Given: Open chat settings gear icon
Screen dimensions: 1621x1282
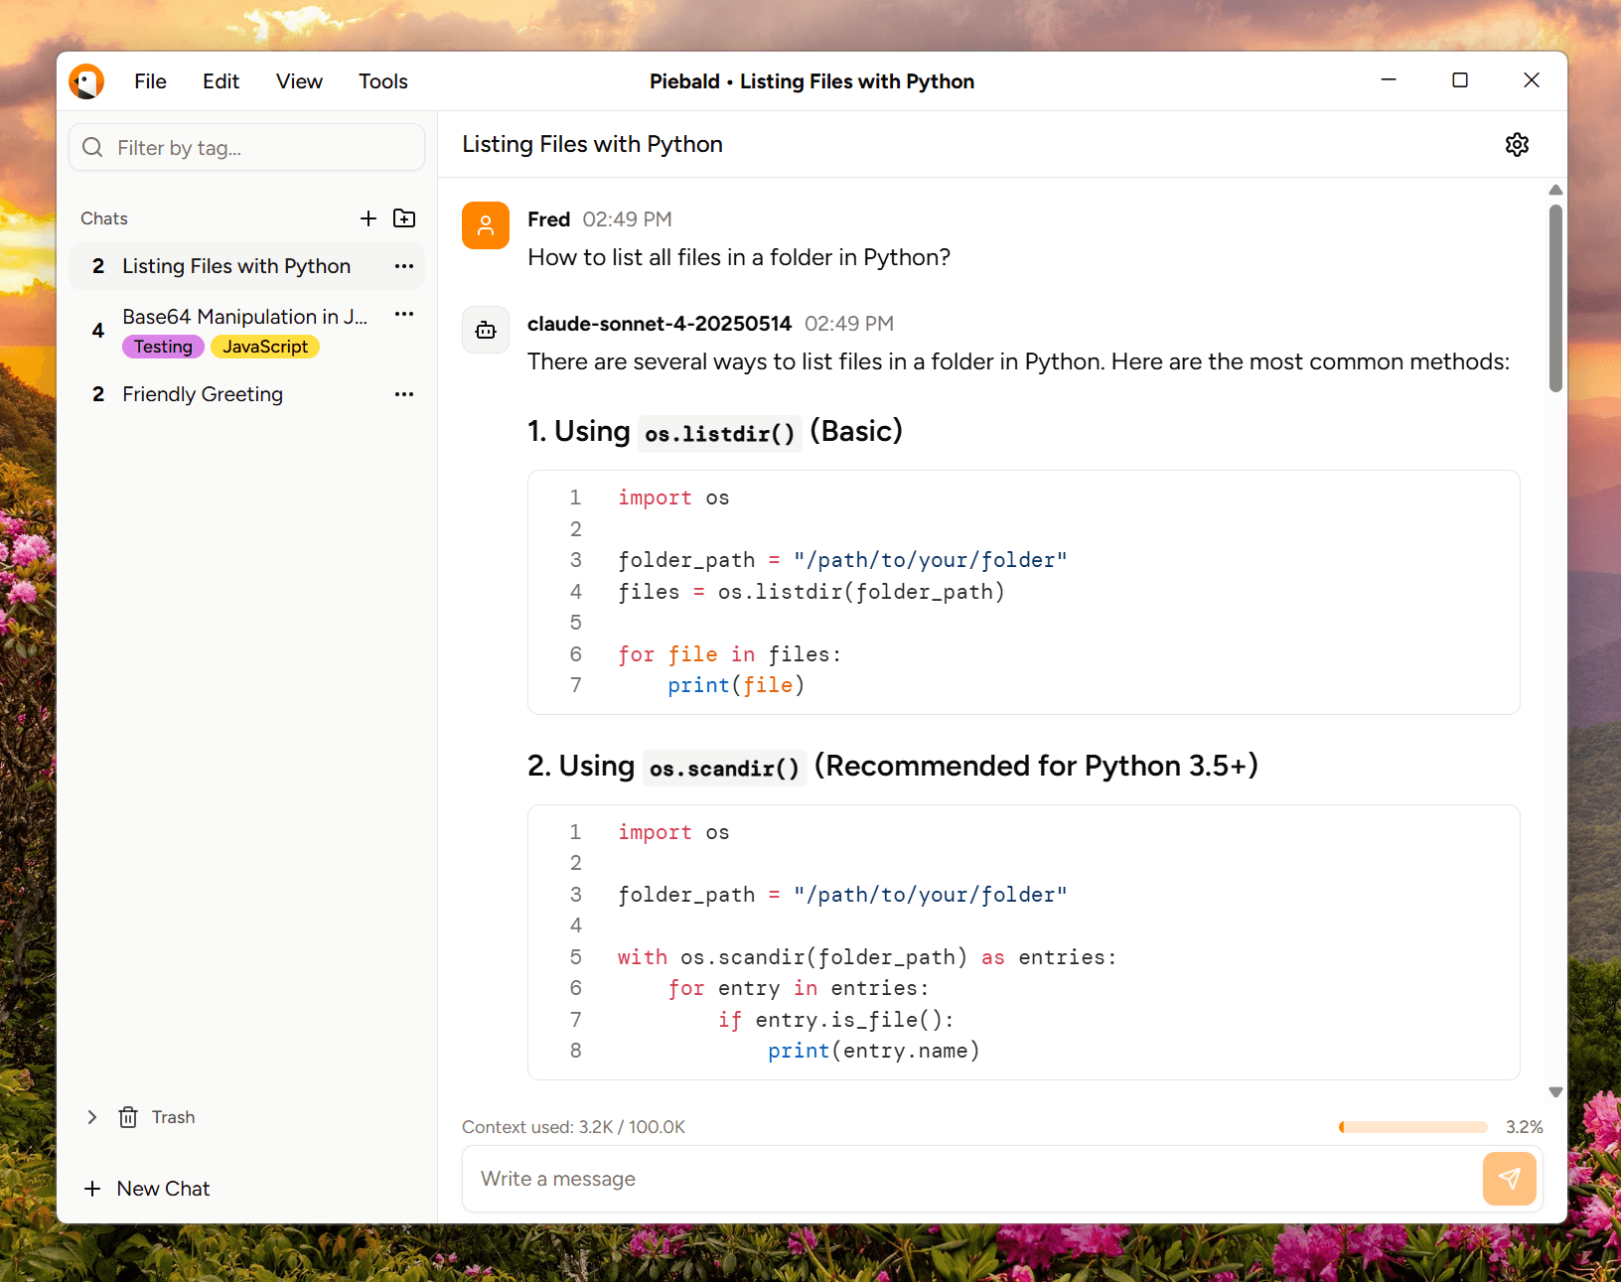Looking at the screenshot, I should (x=1517, y=145).
